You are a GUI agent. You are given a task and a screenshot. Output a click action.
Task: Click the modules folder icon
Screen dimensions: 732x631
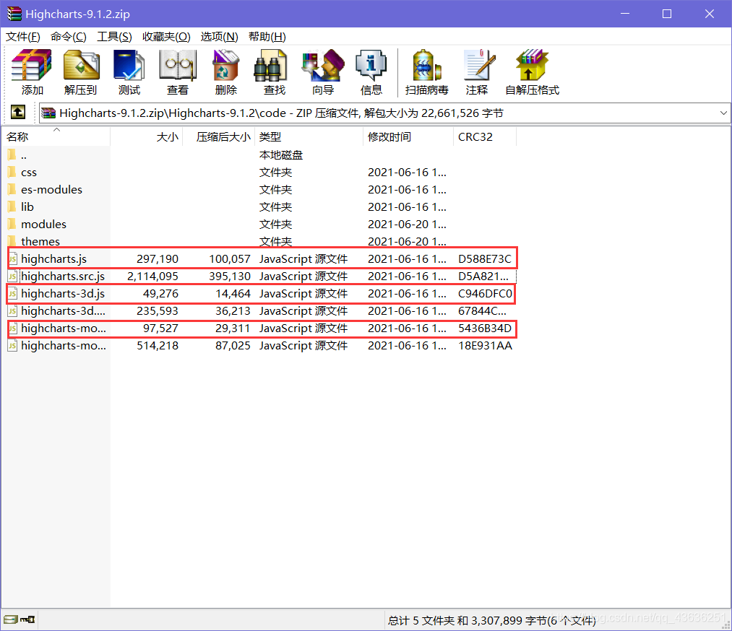pyautogui.click(x=12, y=224)
